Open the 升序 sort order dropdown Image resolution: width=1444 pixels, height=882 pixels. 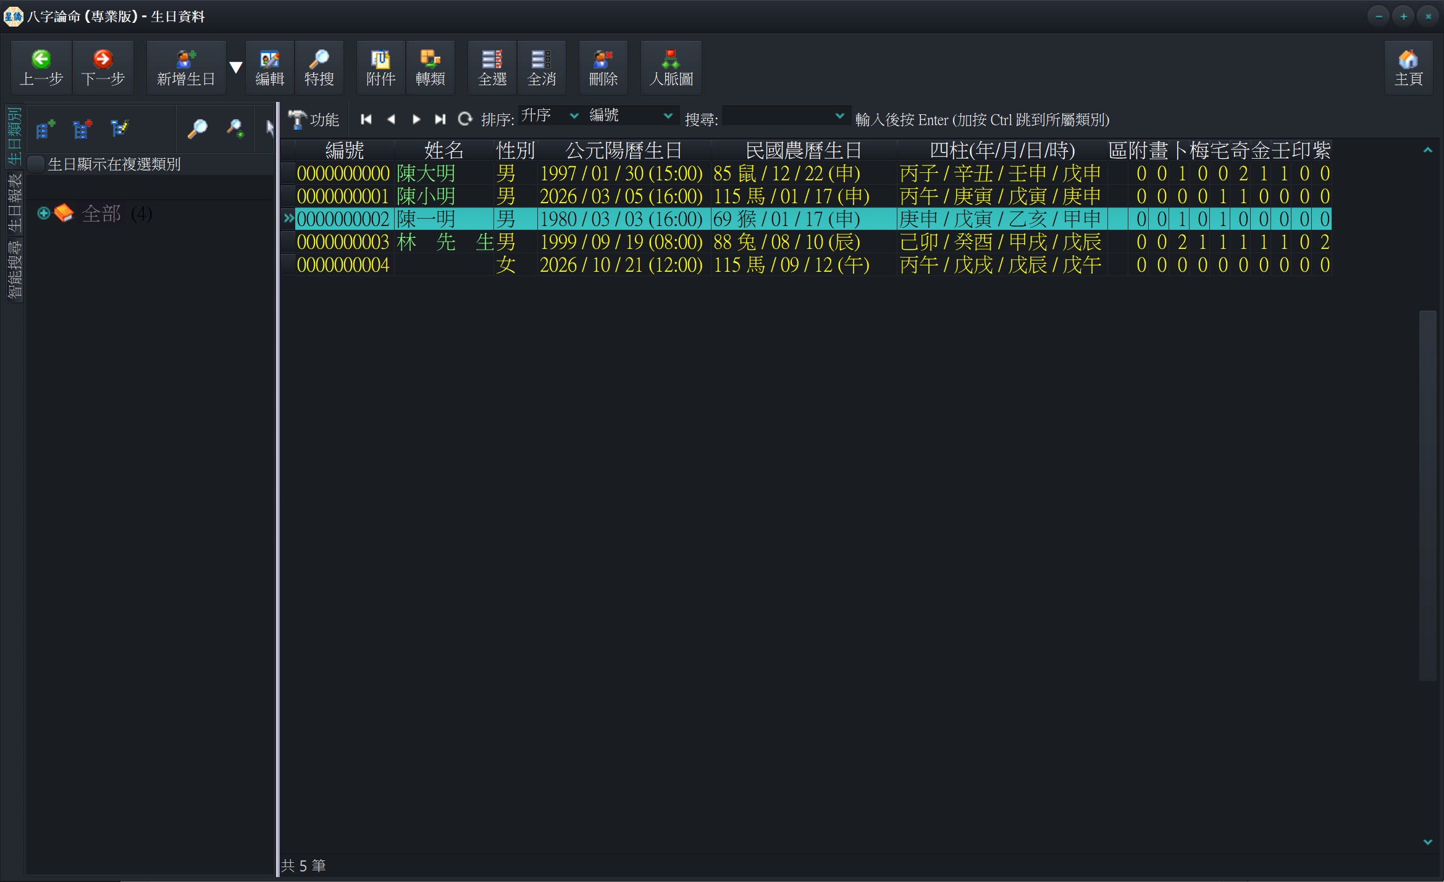pyautogui.click(x=549, y=115)
